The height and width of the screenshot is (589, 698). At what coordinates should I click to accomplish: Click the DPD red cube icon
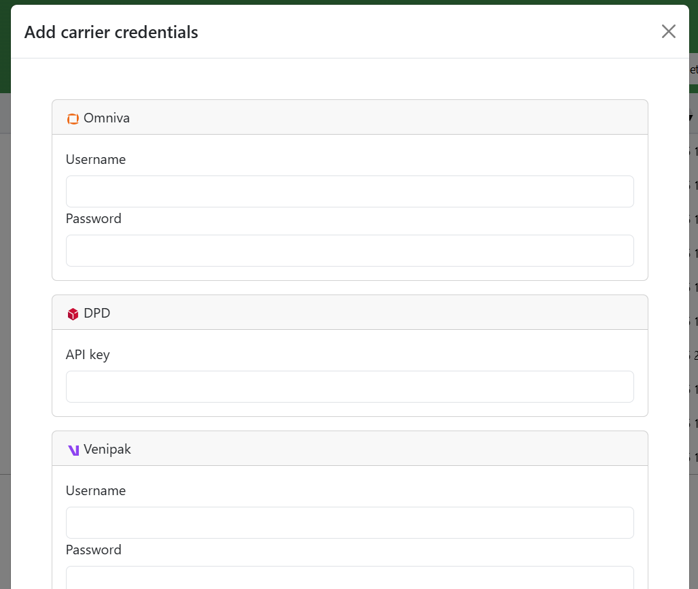(73, 314)
